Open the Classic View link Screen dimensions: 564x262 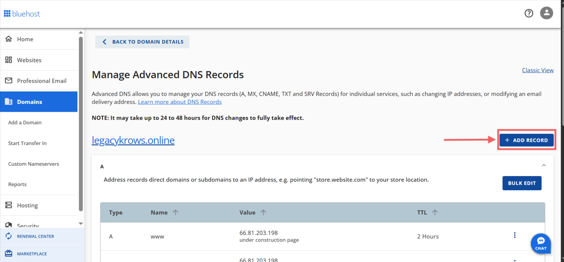point(538,70)
